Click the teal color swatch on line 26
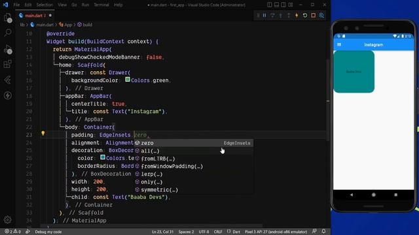419x235 pixels. 103,157
